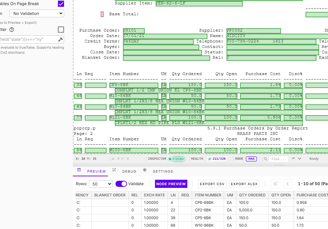Select the purchase cost 2.11 box

point(261,150)
